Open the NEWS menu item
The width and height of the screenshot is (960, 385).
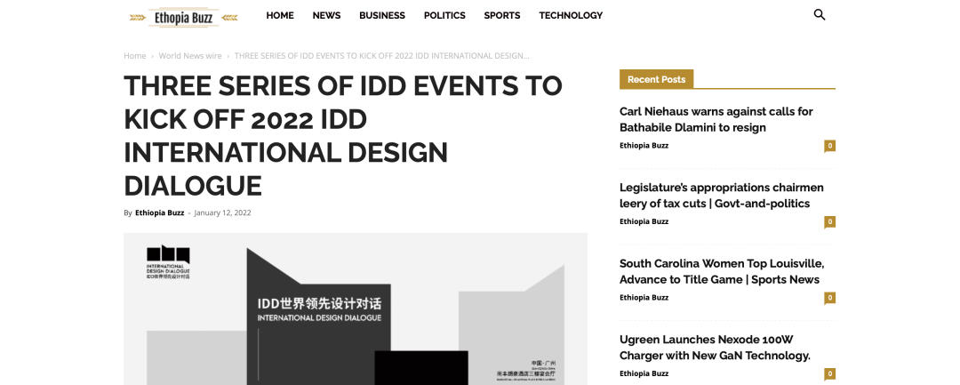[x=326, y=15]
